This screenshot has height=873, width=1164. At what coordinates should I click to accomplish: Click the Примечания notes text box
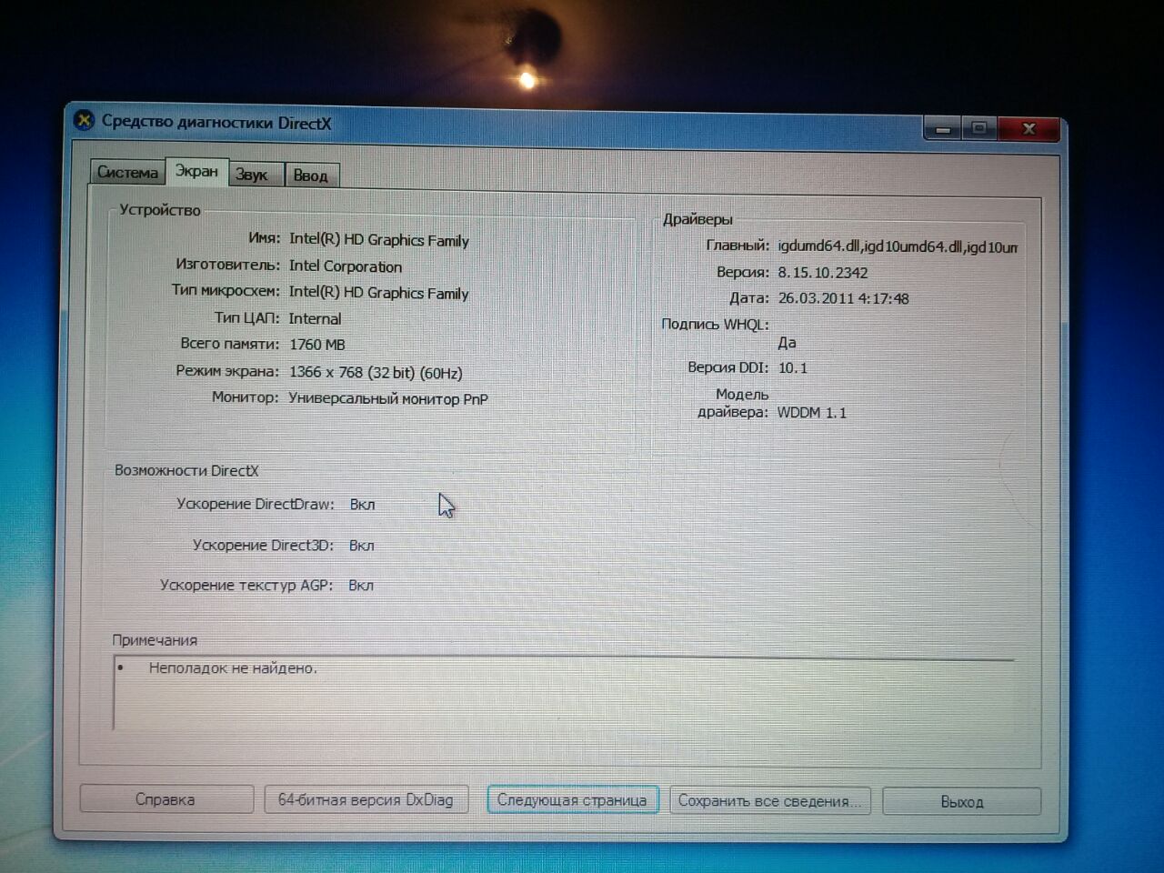click(x=563, y=693)
